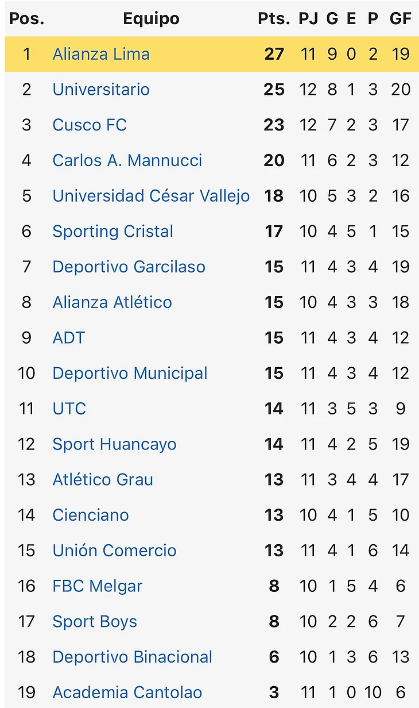Open Deportivo Garcilaso team link
Viewport: 419px width, 708px height.
point(129,267)
